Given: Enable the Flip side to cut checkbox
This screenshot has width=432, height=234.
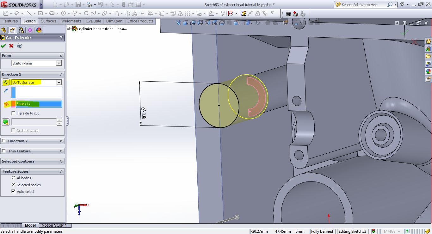Looking at the screenshot, I should [13, 113].
